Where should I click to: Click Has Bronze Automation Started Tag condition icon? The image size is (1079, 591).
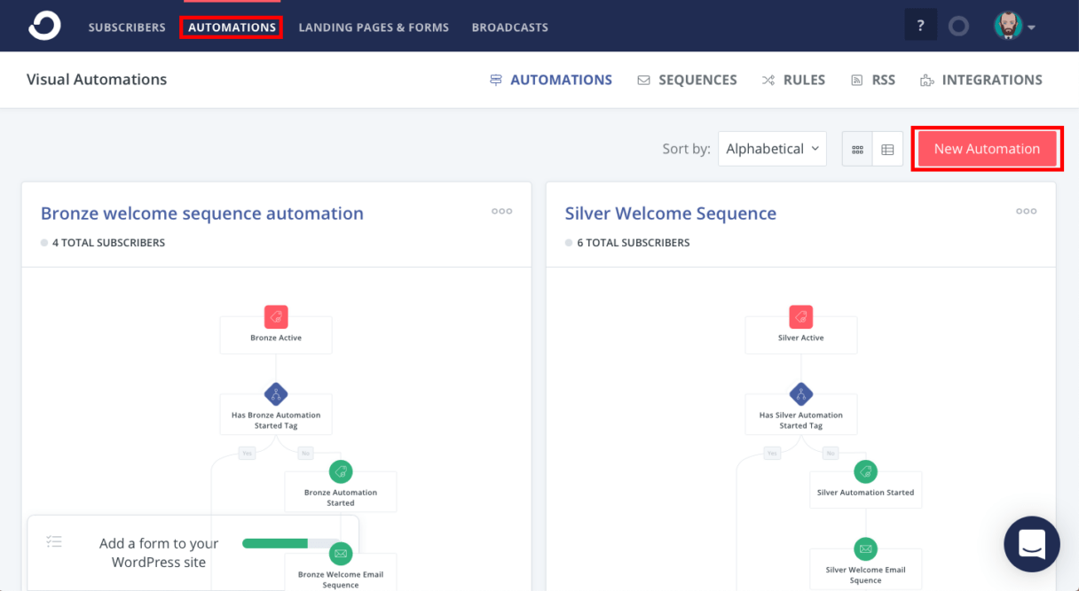point(276,394)
